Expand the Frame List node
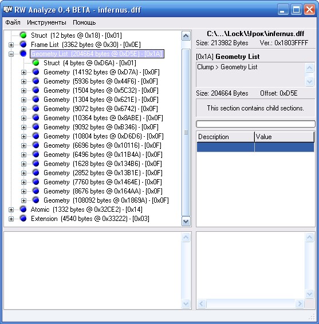Image resolution: width=319 pixels, height=324 pixels. tap(11, 45)
